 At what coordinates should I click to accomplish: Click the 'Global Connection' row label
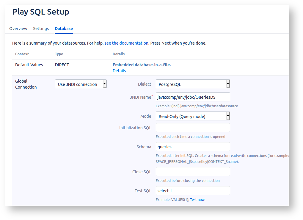coord(26,84)
